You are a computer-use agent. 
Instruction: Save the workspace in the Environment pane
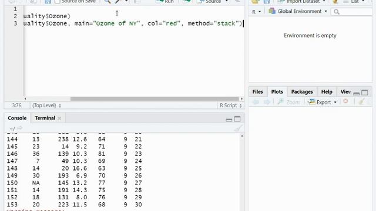[x=267, y=1]
